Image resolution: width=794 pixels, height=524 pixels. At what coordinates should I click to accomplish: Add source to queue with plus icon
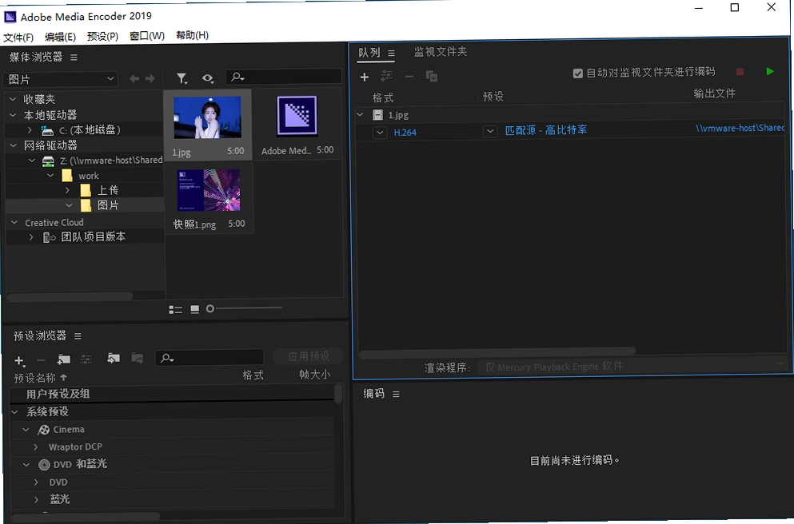[x=364, y=77]
